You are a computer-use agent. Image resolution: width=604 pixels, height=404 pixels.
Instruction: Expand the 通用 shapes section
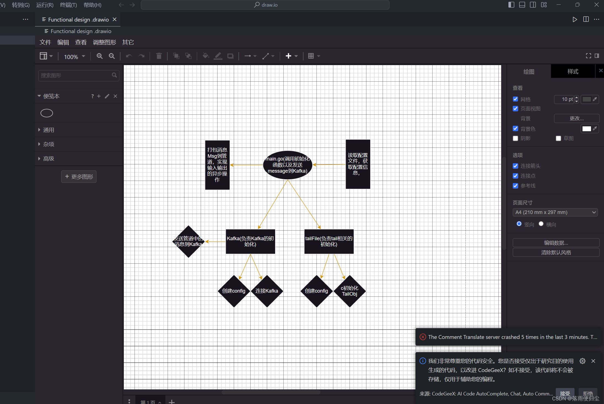coord(79,130)
